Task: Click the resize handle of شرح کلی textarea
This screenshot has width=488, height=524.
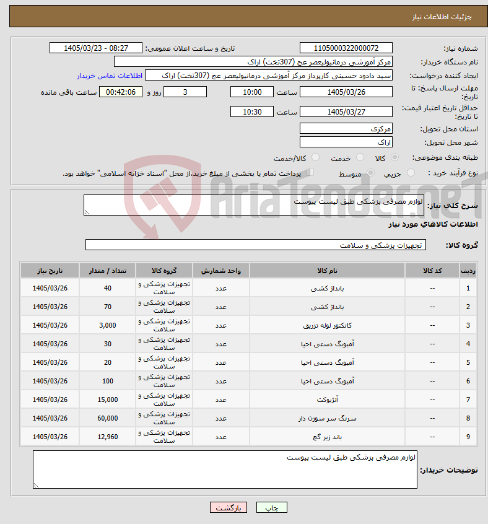Action: click(87, 212)
